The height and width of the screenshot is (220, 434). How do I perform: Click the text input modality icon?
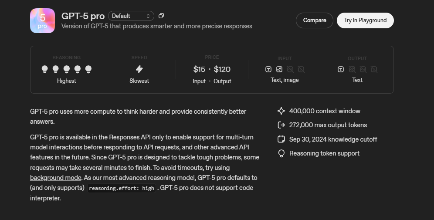pyautogui.click(x=268, y=69)
